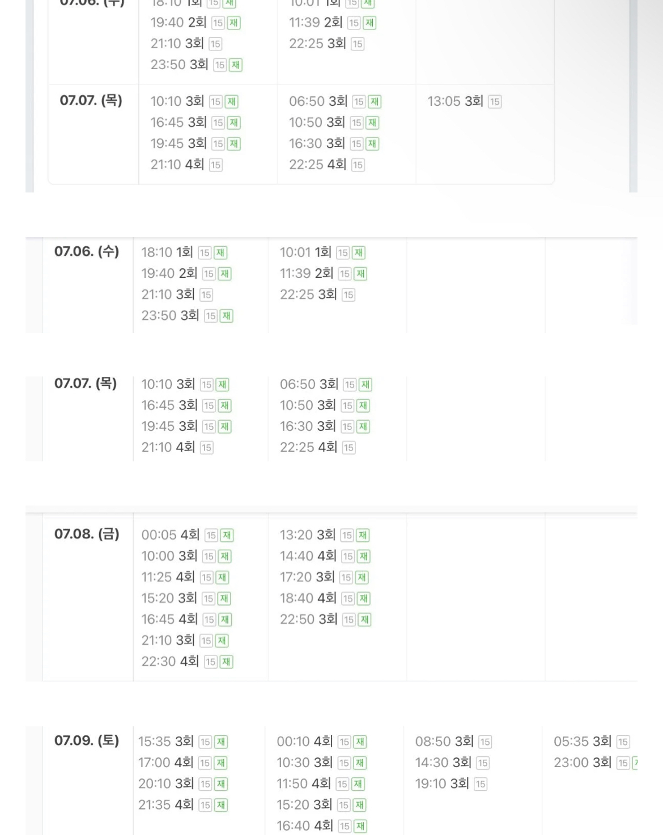
Task: Click the 재 rerun badge beside 17:00 4회
Action: coord(220,763)
